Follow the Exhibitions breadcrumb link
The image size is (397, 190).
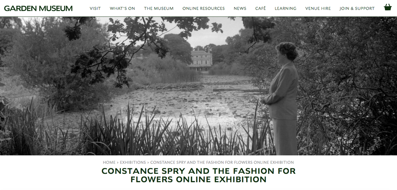click(133, 162)
